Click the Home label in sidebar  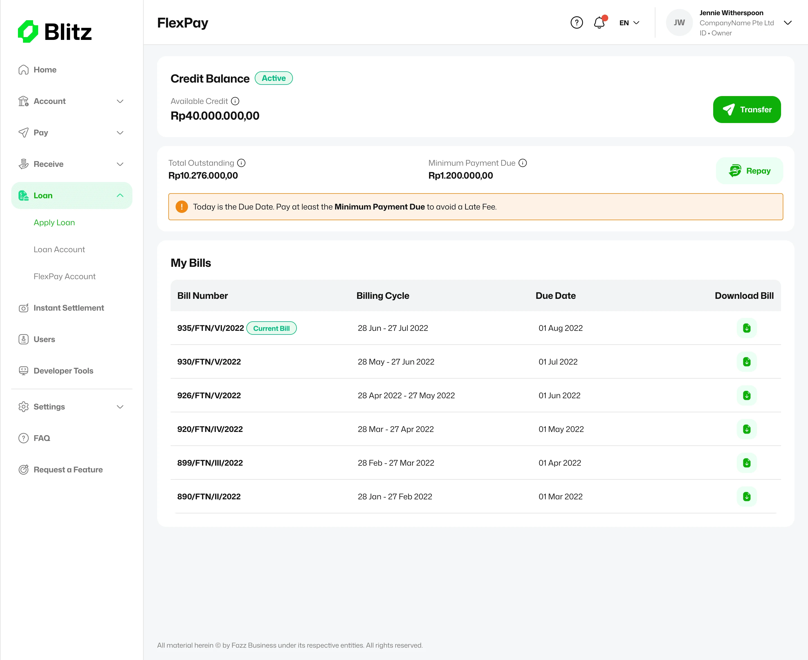click(x=45, y=70)
